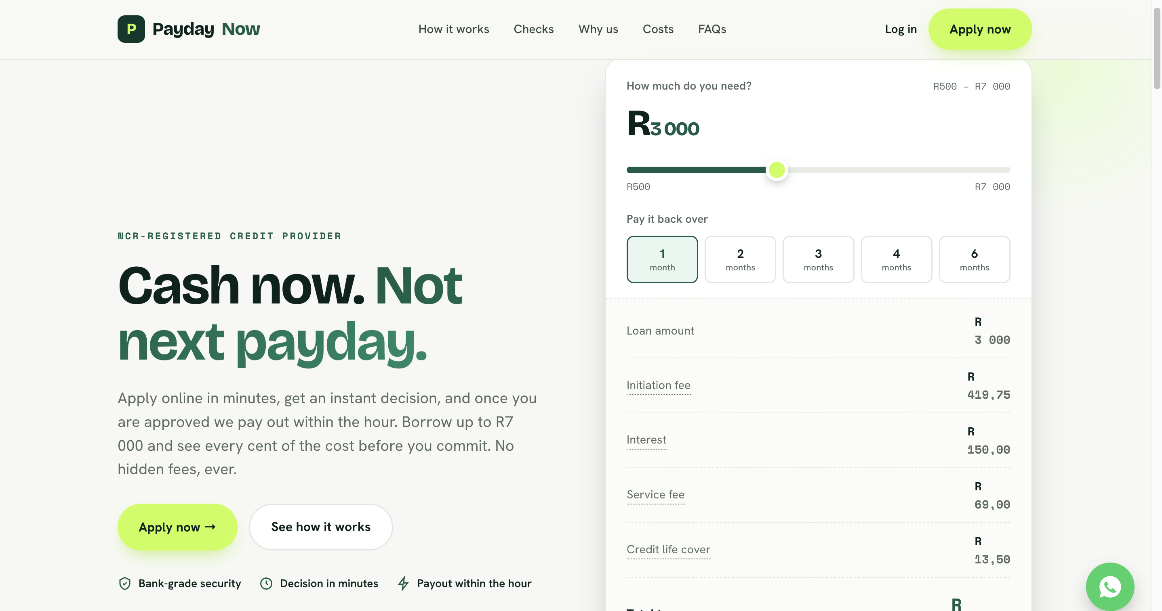Click the 150,00 interest value
This screenshot has width=1162, height=611.
[988, 450]
